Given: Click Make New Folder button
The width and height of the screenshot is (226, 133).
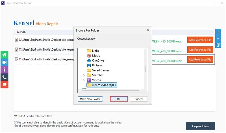Looking at the screenshot, I should (90, 99).
